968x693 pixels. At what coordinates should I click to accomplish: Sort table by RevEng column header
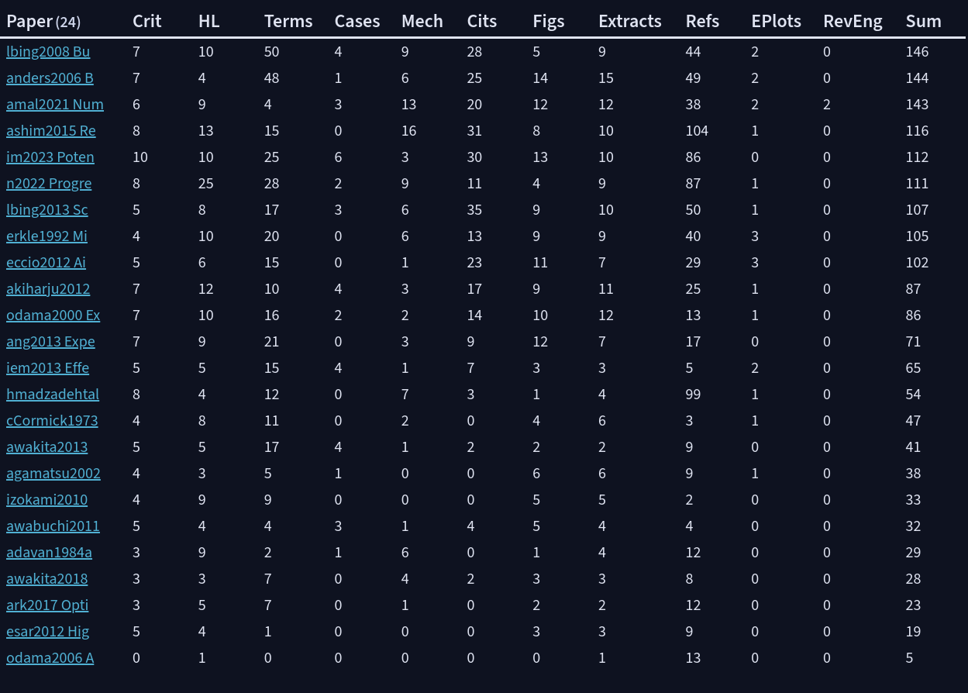point(853,22)
